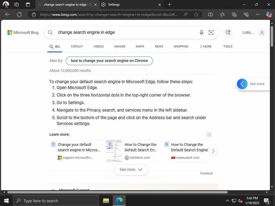The height and width of the screenshot is (206, 275).
Task: Click the Bing search magnifier icon
Action: (x=50, y=32)
